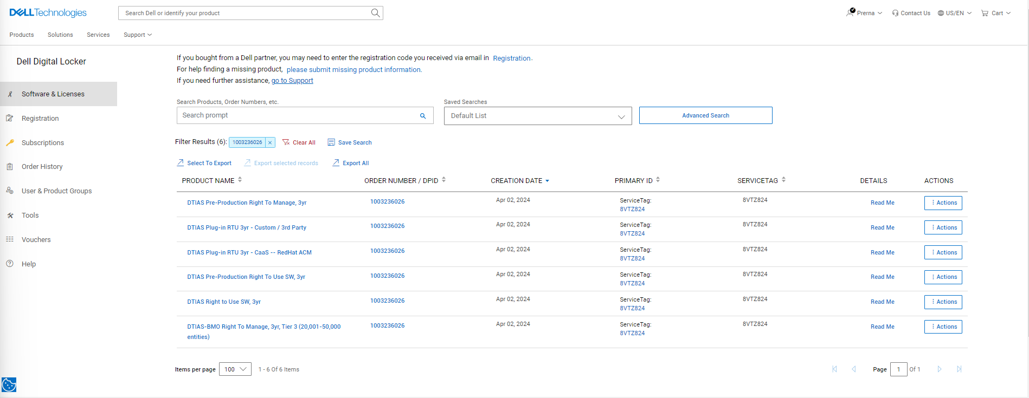Focus the Search Dell or identify your product field
This screenshot has height=398, width=1029.
pos(250,13)
